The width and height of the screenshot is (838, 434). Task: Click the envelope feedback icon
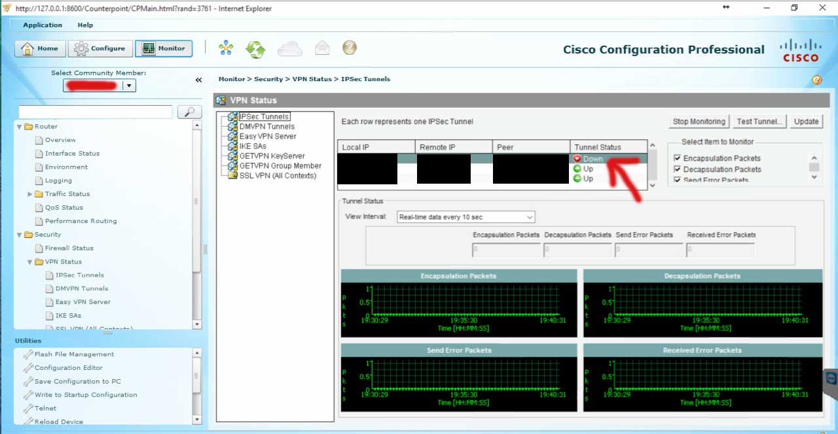[322, 48]
